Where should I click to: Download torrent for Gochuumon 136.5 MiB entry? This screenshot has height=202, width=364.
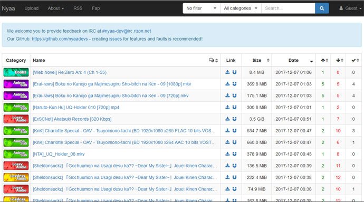click(x=227, y=166)
